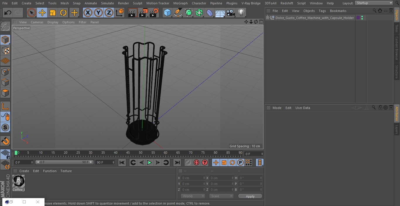Go to the end of animation

pyautogui.click(x=177, y=162)
